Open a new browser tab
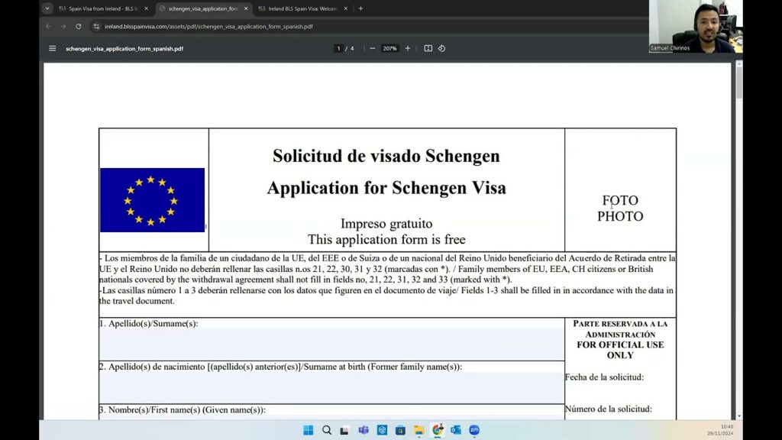The width and height of the screenshot is (782, 440). (x=360, y=8)
